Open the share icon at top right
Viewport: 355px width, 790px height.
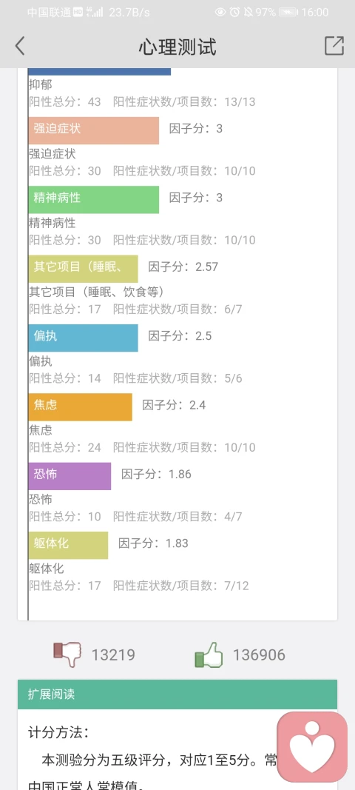point(334,46)
